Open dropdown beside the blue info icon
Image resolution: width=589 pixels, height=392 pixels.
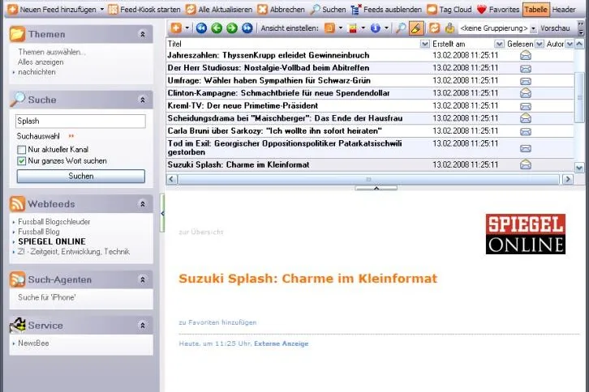point(386,28)
